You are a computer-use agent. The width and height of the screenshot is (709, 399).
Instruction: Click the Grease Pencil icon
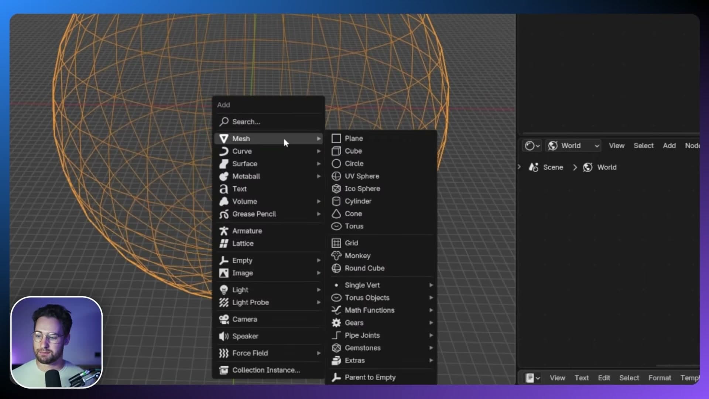(224, 214)
